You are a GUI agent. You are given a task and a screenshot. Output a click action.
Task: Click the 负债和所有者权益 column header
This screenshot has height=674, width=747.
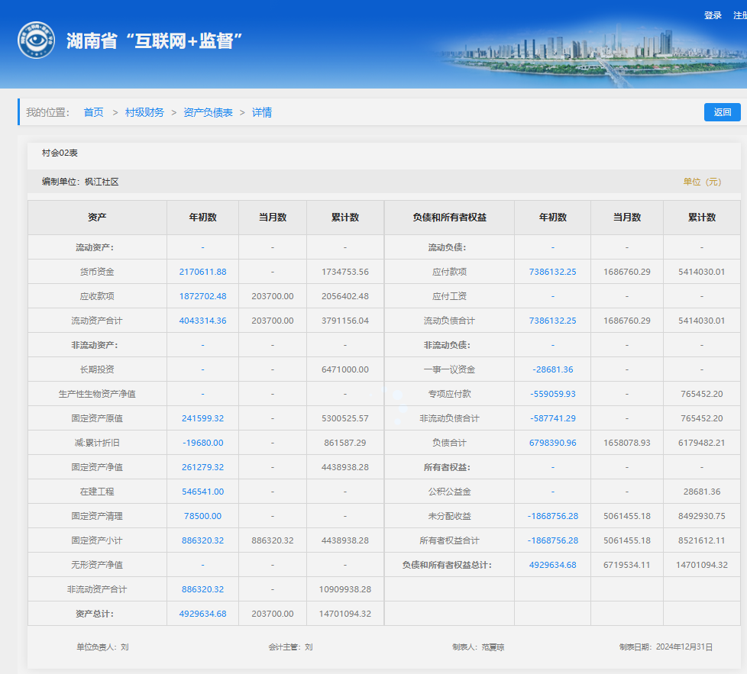click(x=449, y=218)
